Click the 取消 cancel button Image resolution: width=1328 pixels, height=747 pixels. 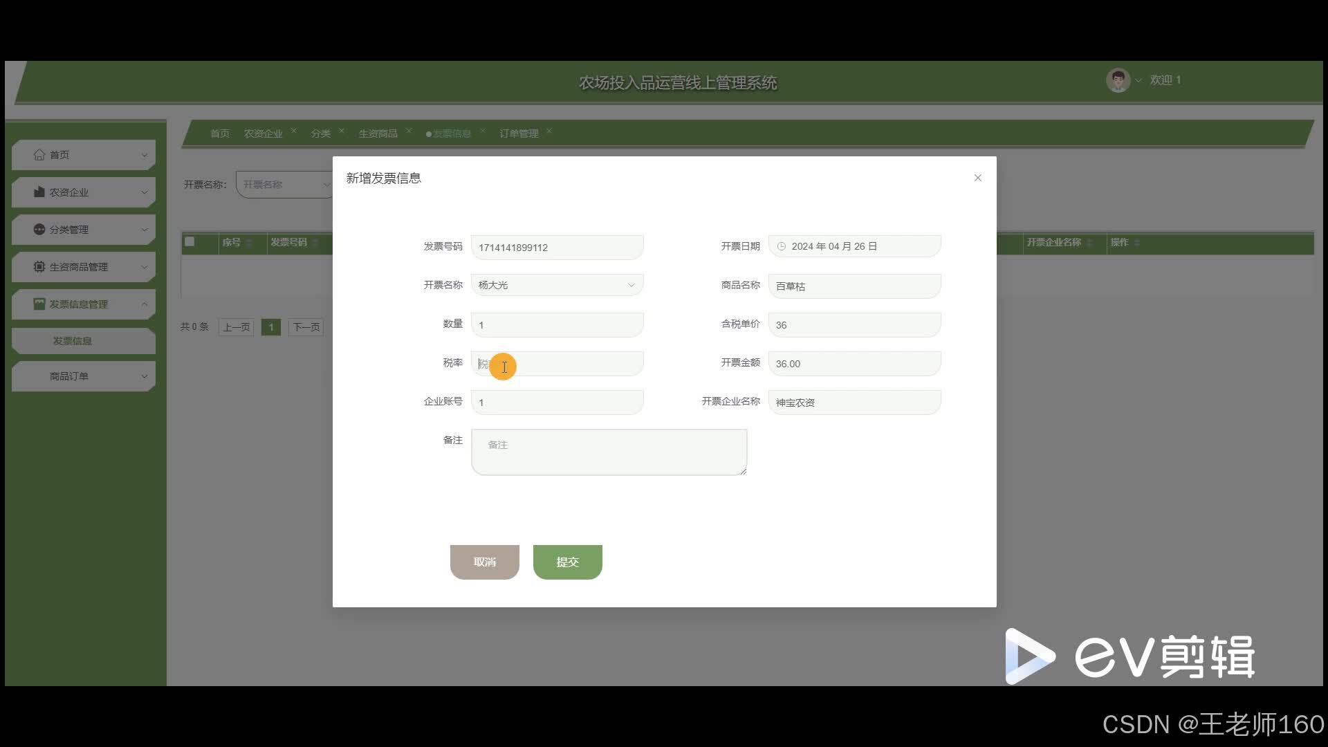pyautogui.click(x=484, y=562)
